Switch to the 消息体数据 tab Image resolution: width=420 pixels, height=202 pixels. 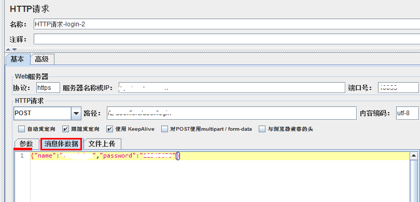[x=61, y=144]
